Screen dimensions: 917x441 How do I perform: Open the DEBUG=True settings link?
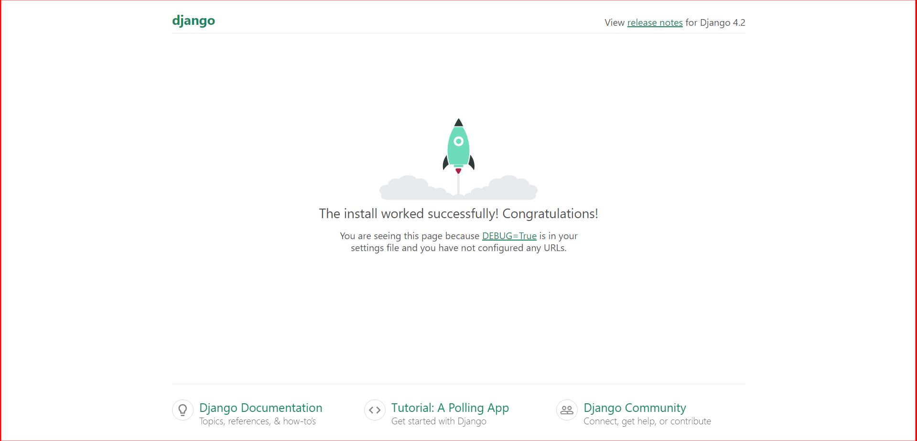[509, 236]
